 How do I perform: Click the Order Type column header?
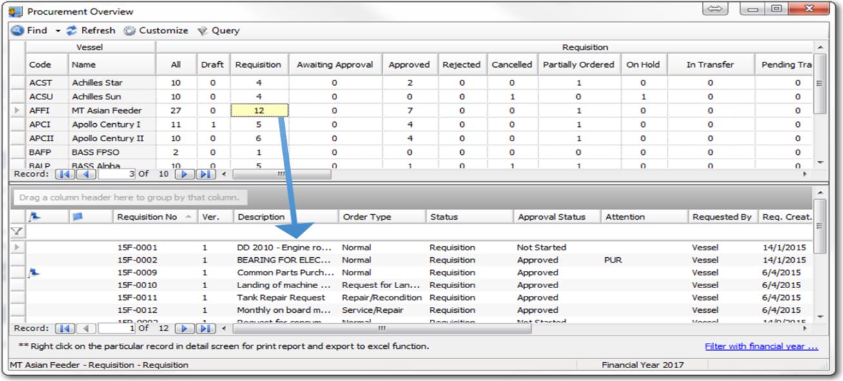pyautogui.click(x=382, y=217)
